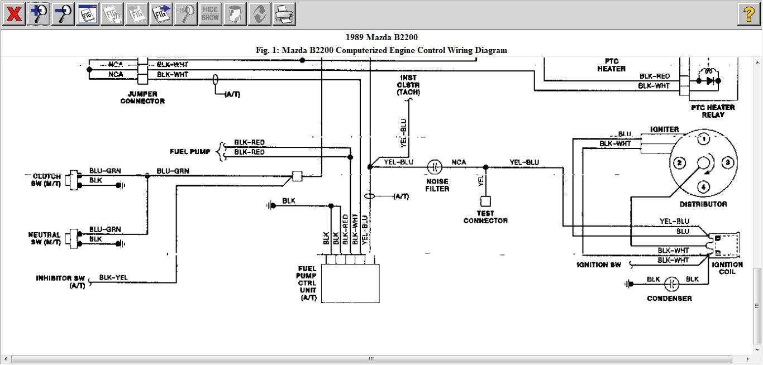763x365 pixels.
Task: Activate the Find figure magnifier icon
Action: (185, 15)
